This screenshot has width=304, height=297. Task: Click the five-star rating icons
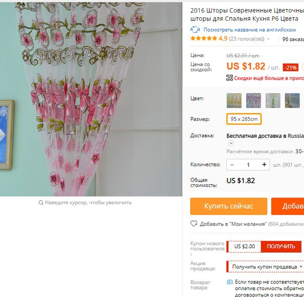[x=203, y=38]
